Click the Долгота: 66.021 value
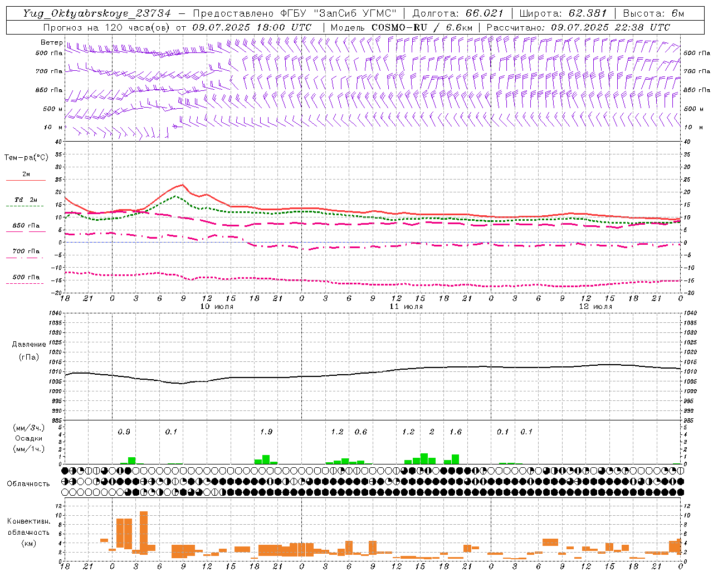713x571 pixels. click(458, 13)
